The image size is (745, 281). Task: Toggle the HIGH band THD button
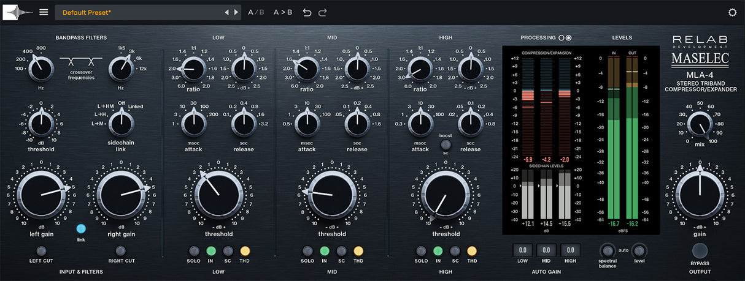click(x=472, y=250)
